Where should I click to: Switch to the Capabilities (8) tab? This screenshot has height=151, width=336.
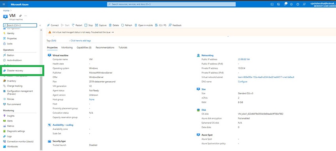tap(84, 47)
